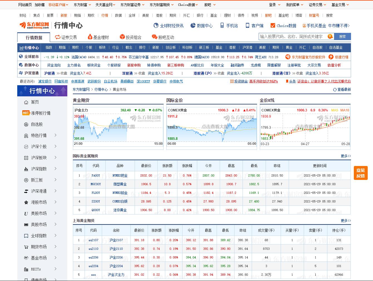The image size is (373, 281).
Task: Select 黄金 in the 行情中心 menu
Action: 289,48
